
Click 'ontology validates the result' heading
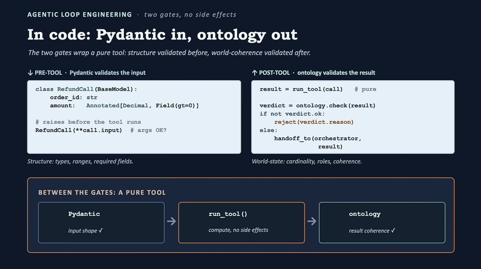336,73
